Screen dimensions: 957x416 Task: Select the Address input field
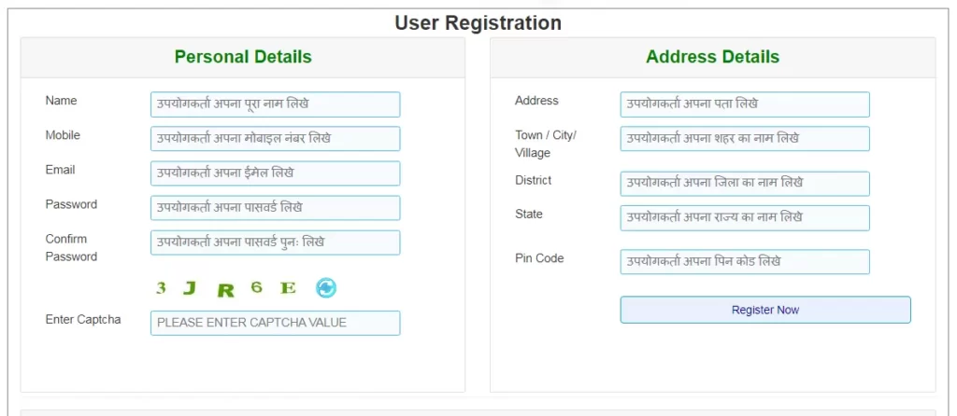coord(745,104)
